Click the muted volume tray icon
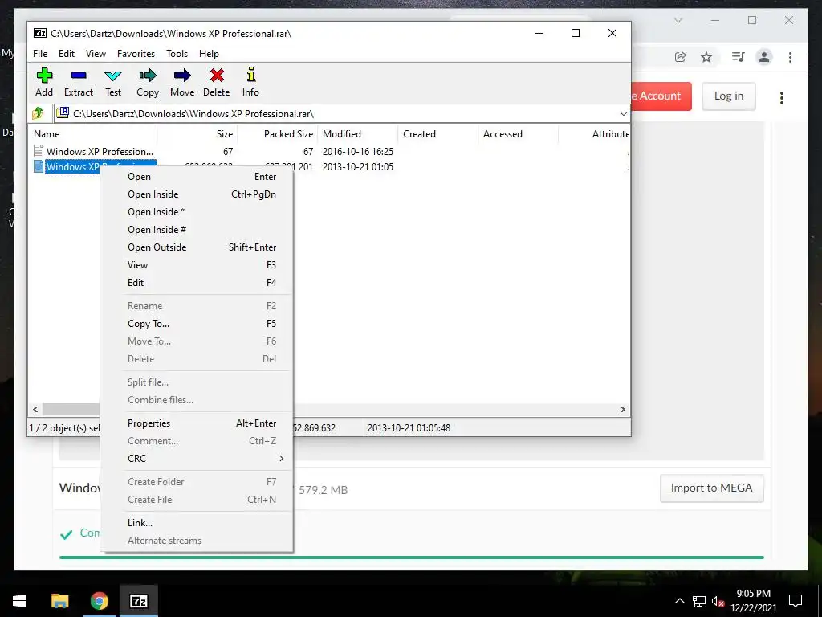The image size is (822, 617). coord(718,601)
